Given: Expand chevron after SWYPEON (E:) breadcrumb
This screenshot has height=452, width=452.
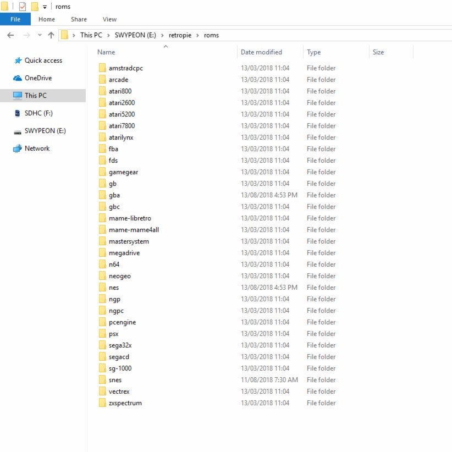Looking at the screenshot, I should pyautogui.click(x=162, y=35).
